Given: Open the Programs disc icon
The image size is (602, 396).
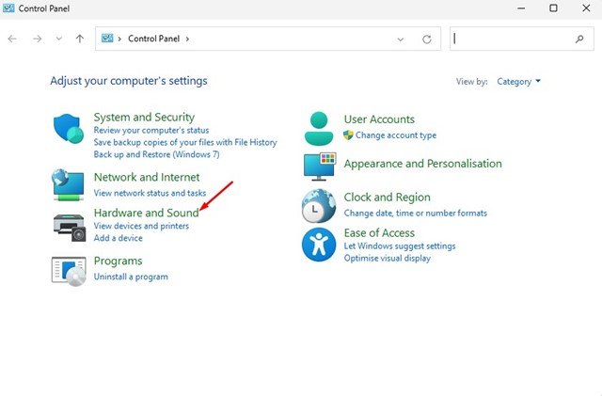Looking at the screenshot, I should click(x=69, y=272).
